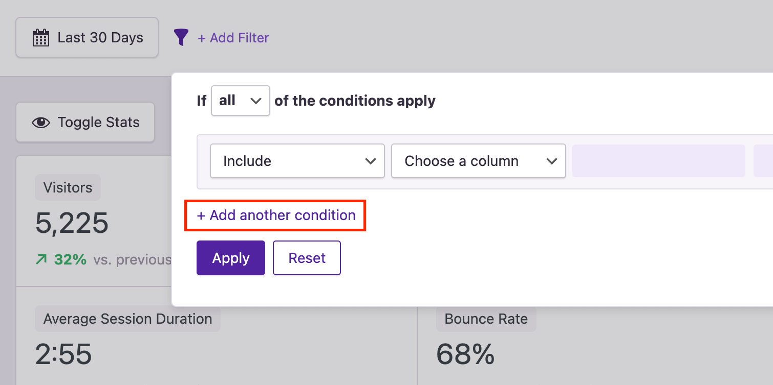
Task: Click the chevron on Choose a column
Action: click(552, 161)
